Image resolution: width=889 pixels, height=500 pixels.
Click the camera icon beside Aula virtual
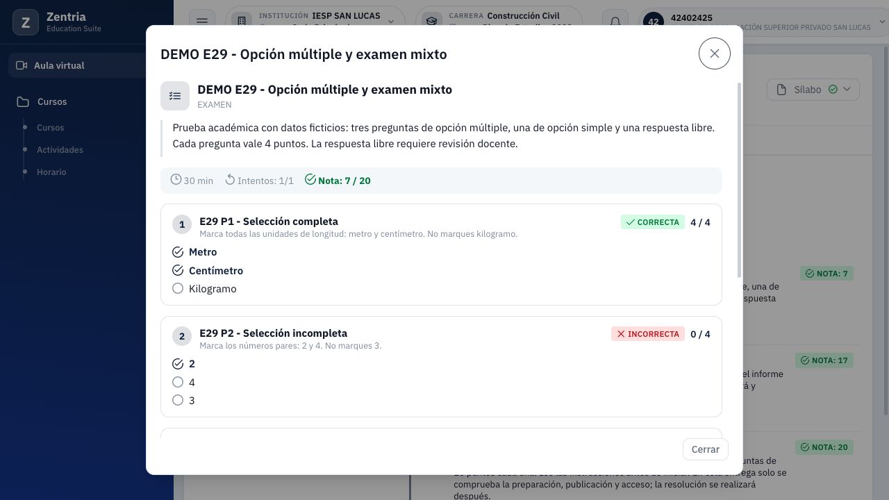point(22,65)
